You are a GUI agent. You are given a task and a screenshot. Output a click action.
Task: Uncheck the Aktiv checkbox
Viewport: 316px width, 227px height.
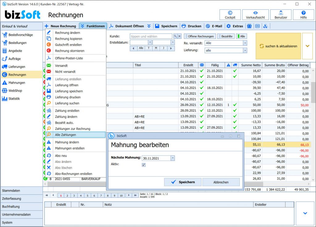[x=144, y=165]
